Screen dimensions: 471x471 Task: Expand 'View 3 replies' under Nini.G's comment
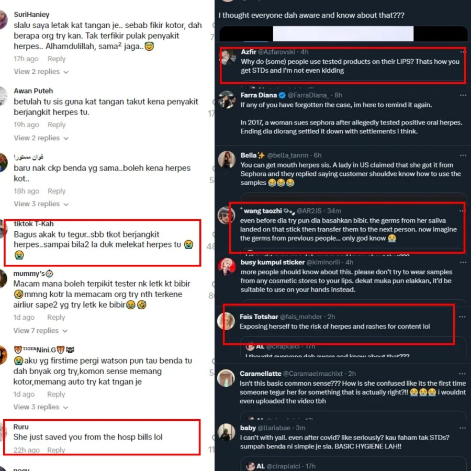[x=40, y=407]
